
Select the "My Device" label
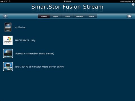[20, 27]
